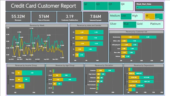Click Low income yellow bar labeled 10M
This screenshot has width=170, height=96.
click(x=20, y=86)
